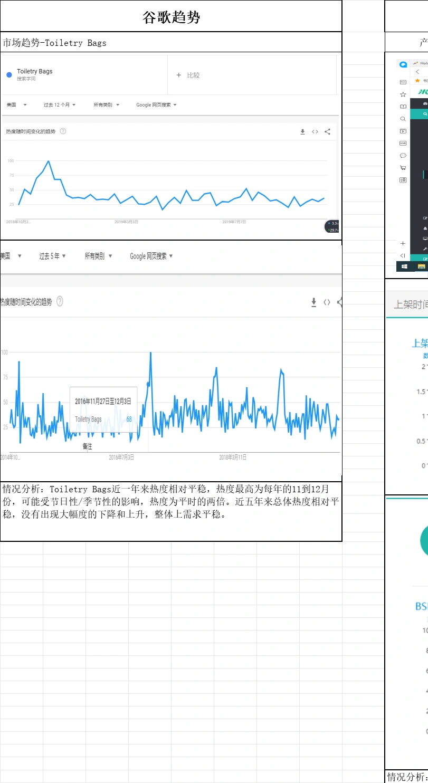Click the Holo browser tab
This screenshot has height=783, width=428.
click(x=421, y=63)
